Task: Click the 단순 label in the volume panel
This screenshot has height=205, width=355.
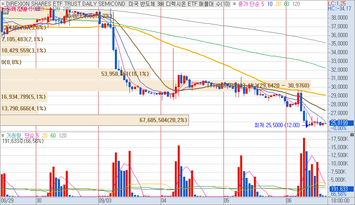Action: point(29,135)
